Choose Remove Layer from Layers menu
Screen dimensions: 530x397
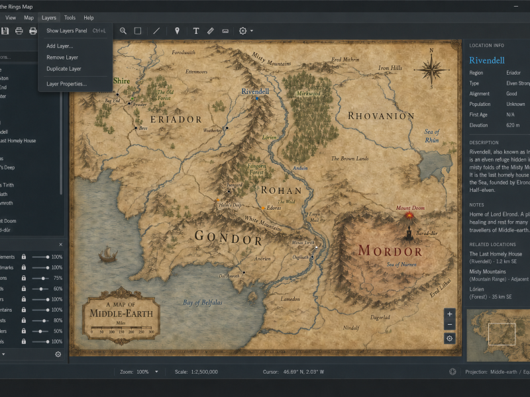[x=76, y=58]
